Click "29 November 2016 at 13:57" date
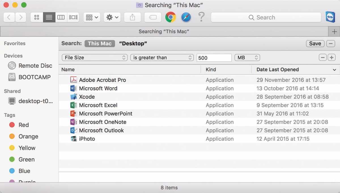Screen dimensions: 340x193 coord(291,80)
